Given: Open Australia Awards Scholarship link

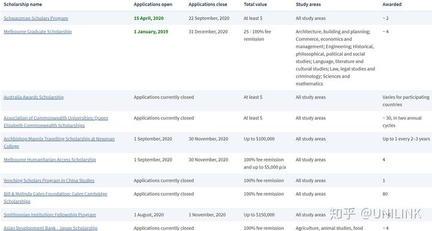Looking at the screenshot, I should (34, 97).
